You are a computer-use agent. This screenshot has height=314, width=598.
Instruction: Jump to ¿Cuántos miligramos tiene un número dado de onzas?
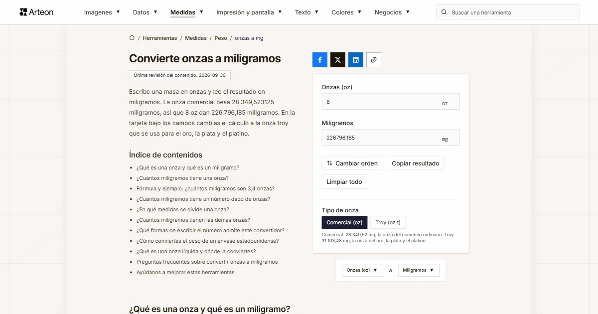point(203,199)
